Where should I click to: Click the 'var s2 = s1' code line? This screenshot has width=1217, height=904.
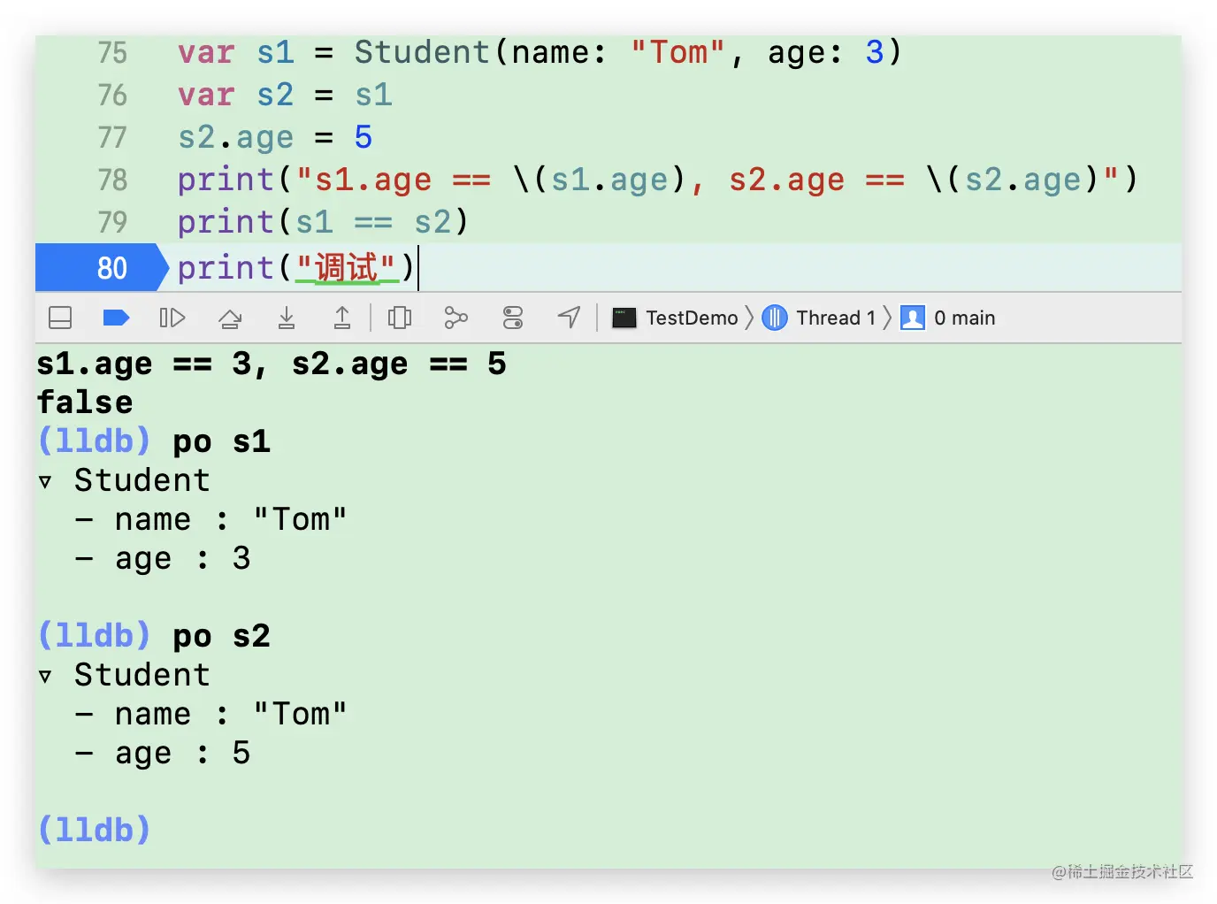[285, 95]
